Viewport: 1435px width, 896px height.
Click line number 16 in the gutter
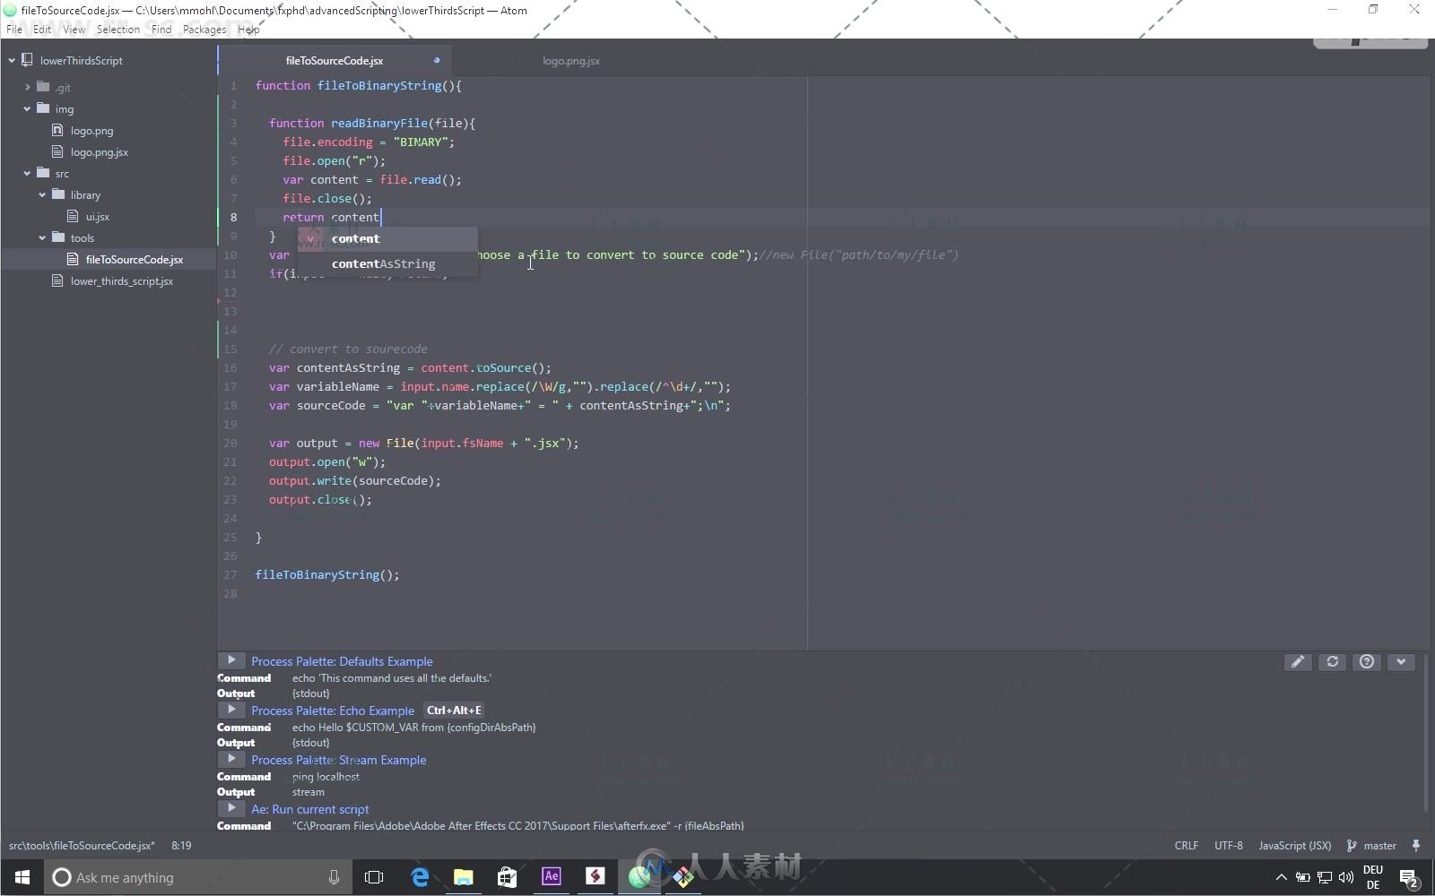230,367
